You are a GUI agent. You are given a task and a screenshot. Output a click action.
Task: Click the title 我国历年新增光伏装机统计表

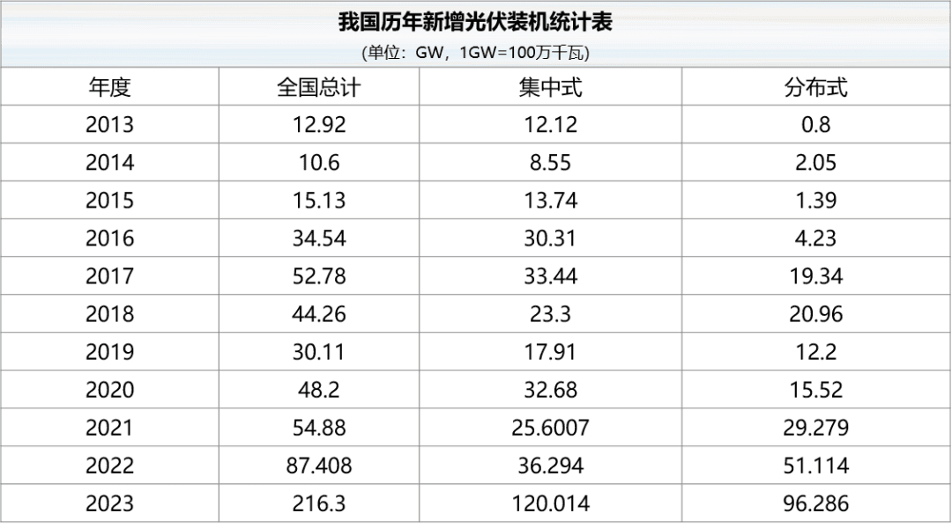point(475,22)
